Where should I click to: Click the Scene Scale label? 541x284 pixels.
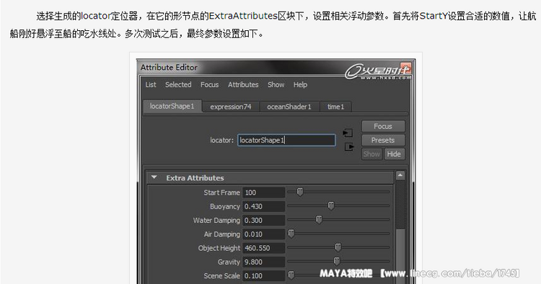[221, 276]
